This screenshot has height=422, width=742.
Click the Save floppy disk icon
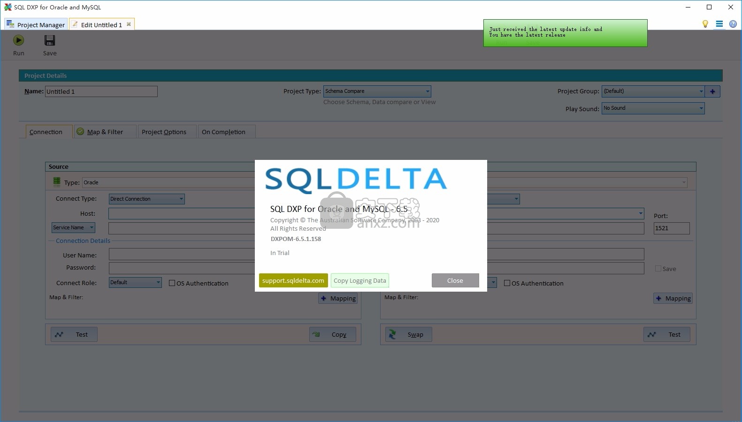pos(50,41)
